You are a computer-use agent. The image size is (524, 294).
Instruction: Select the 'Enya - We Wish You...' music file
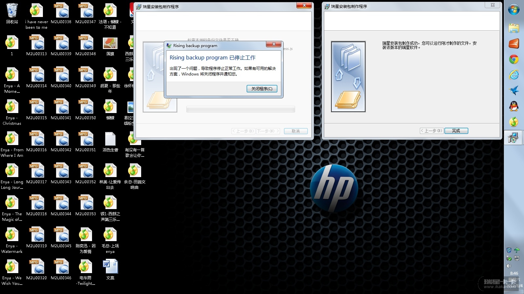(12, 272)
